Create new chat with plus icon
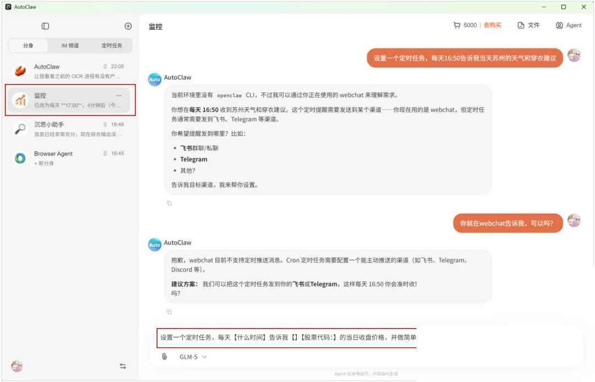This screenshot has width=595, height=382. pyautogui.click(x=128, y=26)
